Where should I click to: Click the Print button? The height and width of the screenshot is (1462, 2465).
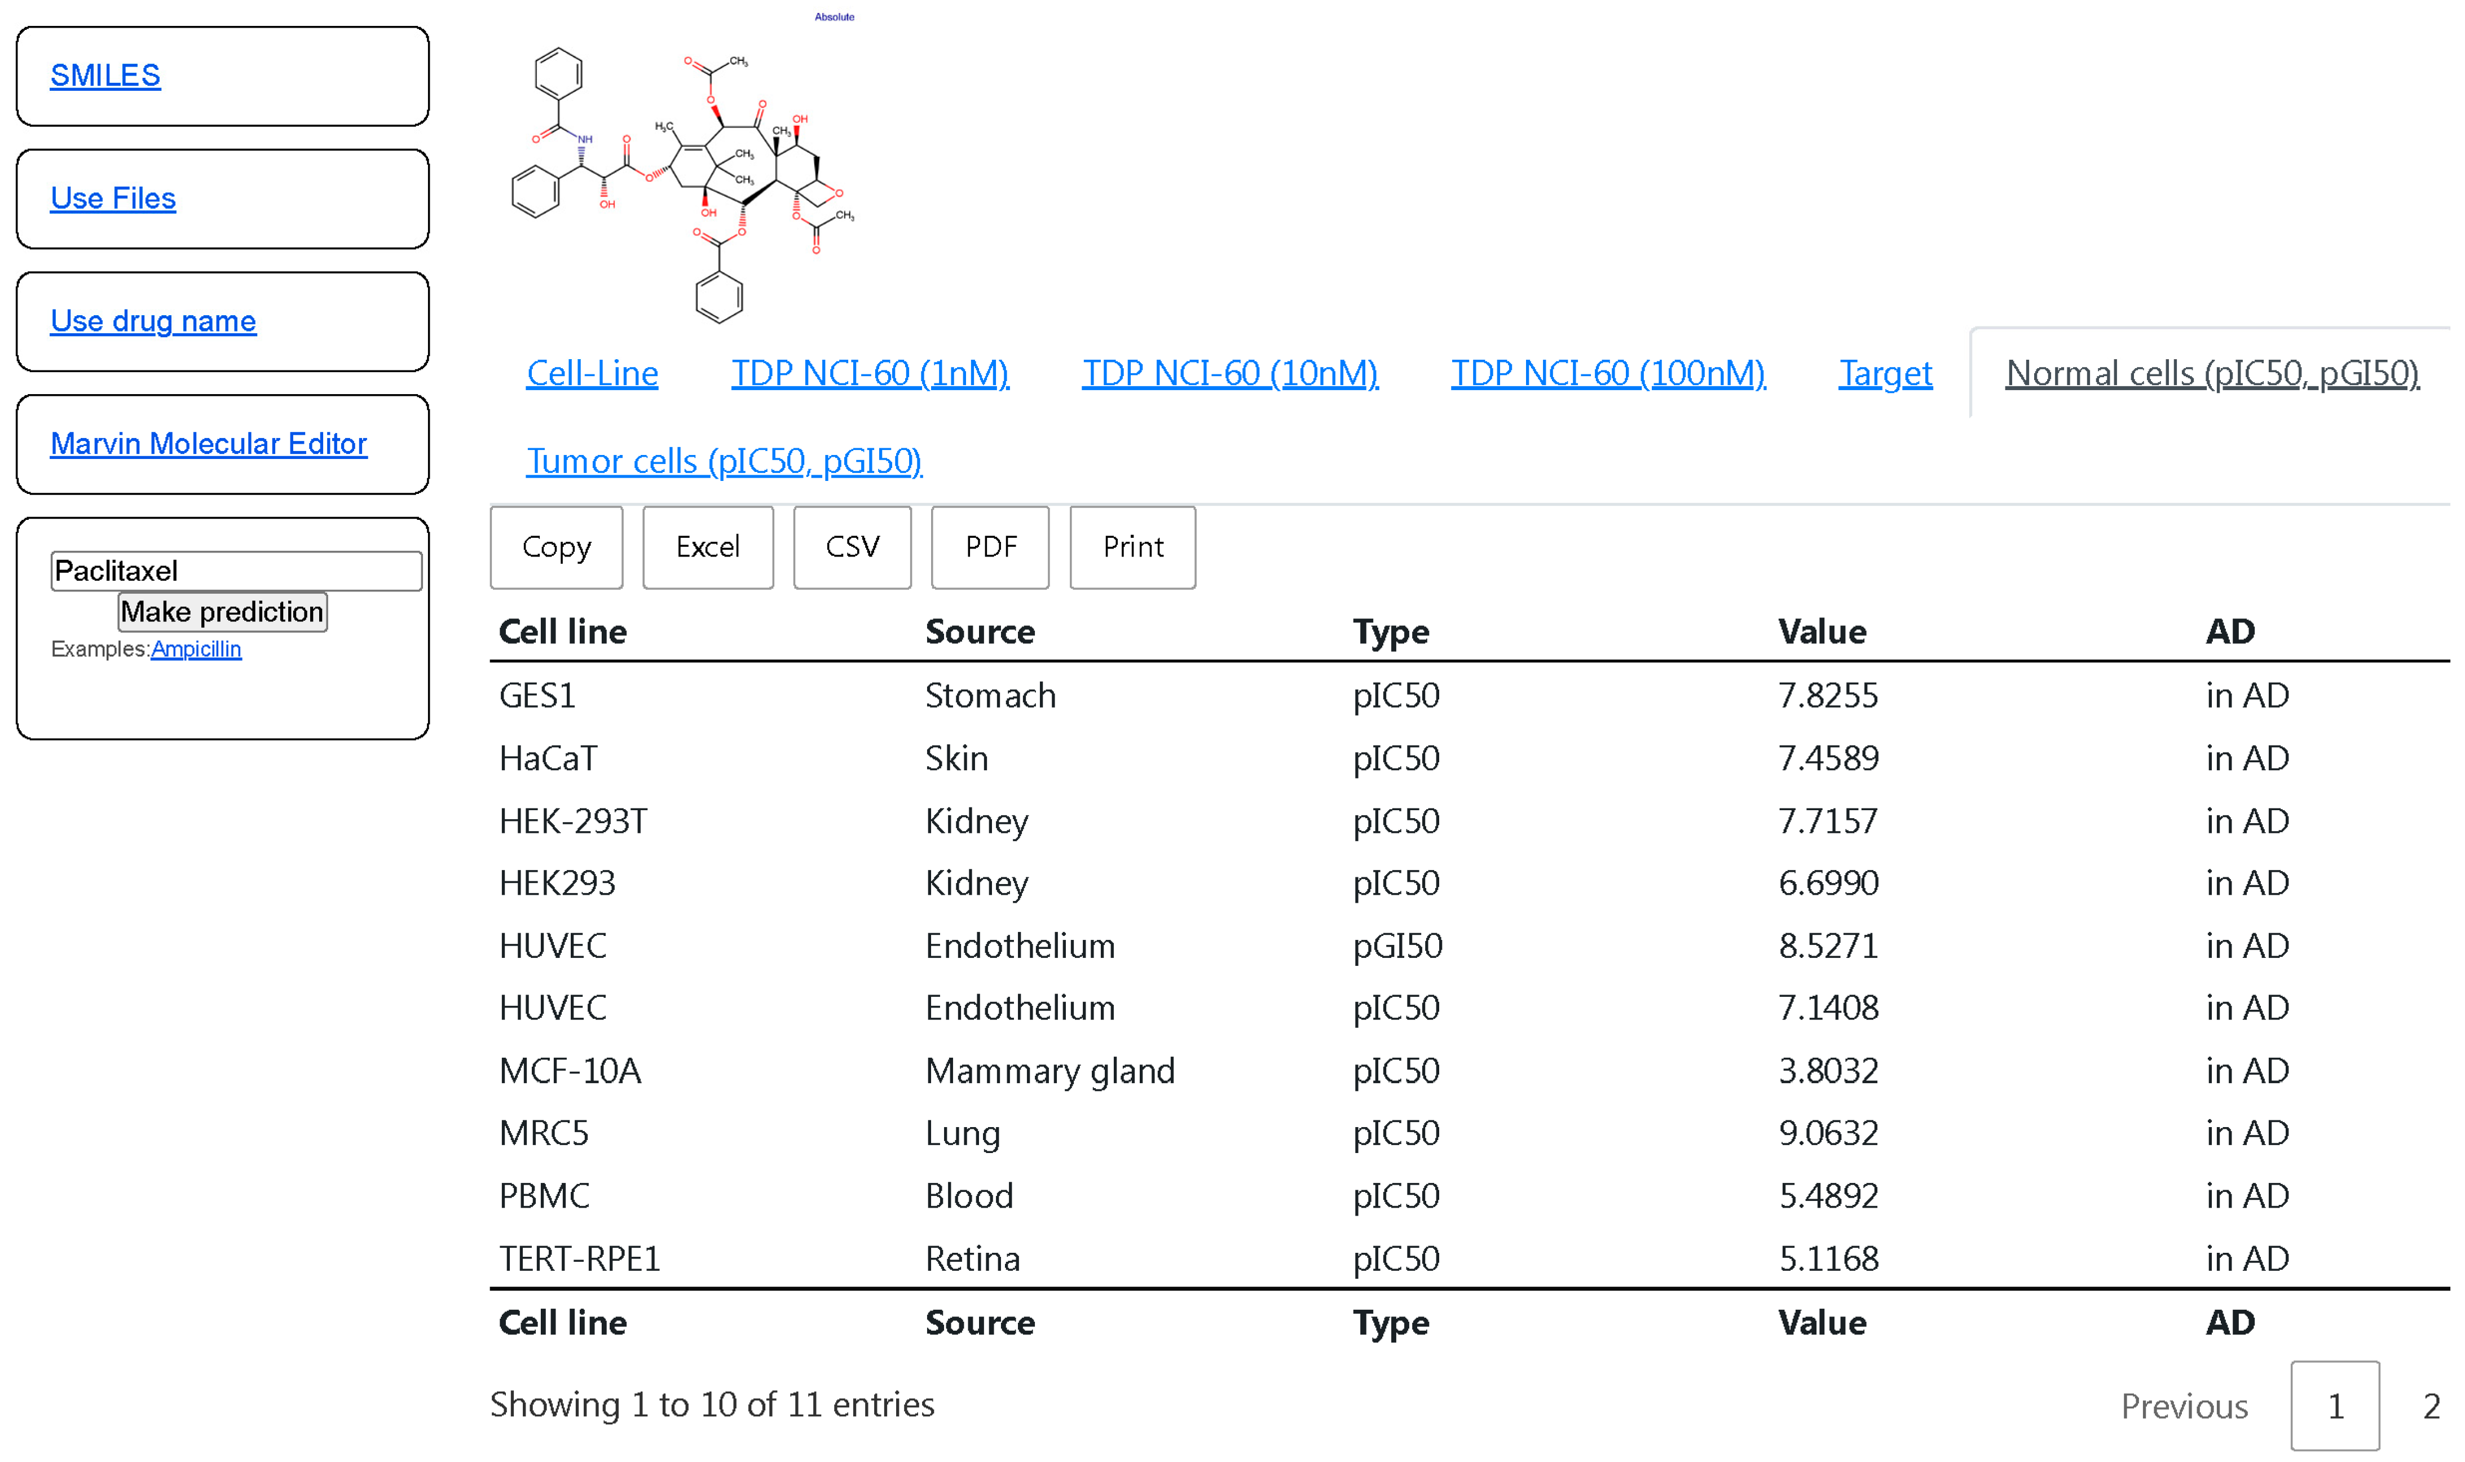(x=1132, y=547)
